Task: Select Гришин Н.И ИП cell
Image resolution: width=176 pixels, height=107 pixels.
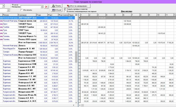Action: point(27,70)
